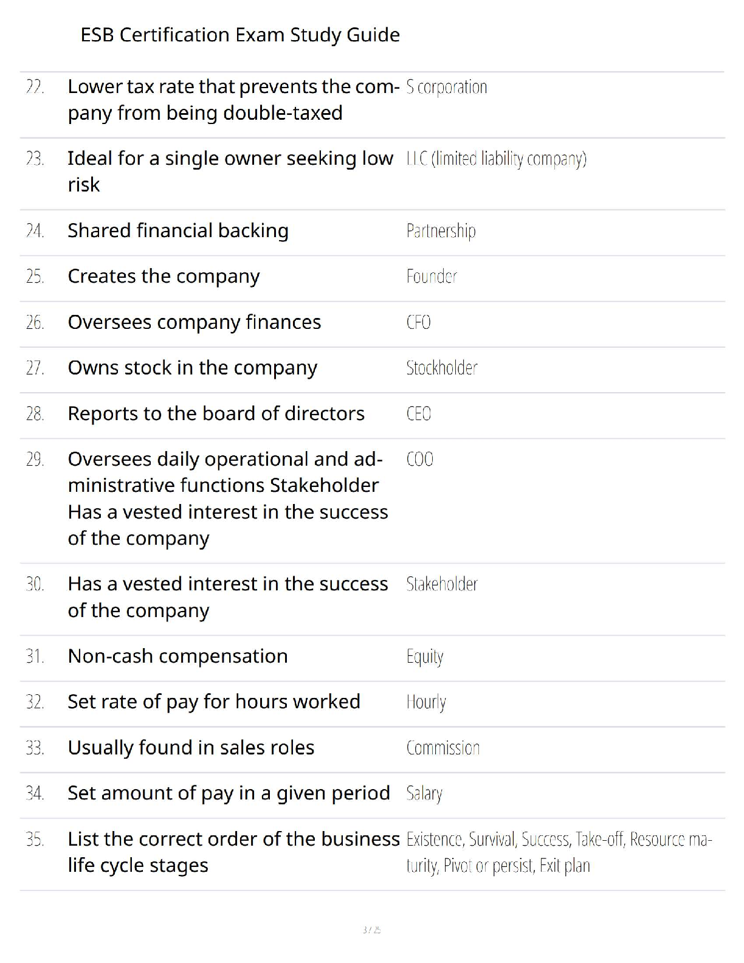This screenshot has height=963, width=744.
Task: Select the Usually found in sales roles question
Action: (191, 748)
